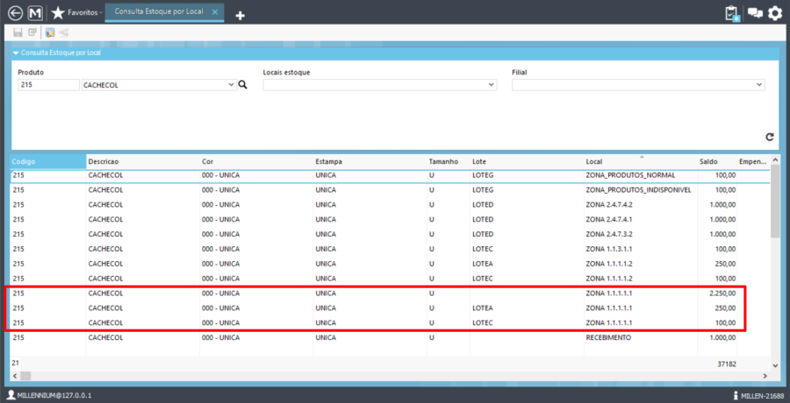Expand the Locais estoque dropdown
790x403 pixels.
pyautogui.click(x=492, y=85)
